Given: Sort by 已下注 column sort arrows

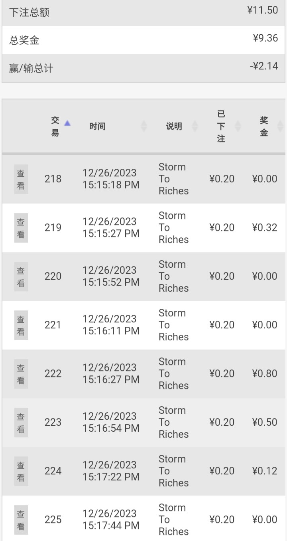Looking at the screenshot, I should click(238, 126).
